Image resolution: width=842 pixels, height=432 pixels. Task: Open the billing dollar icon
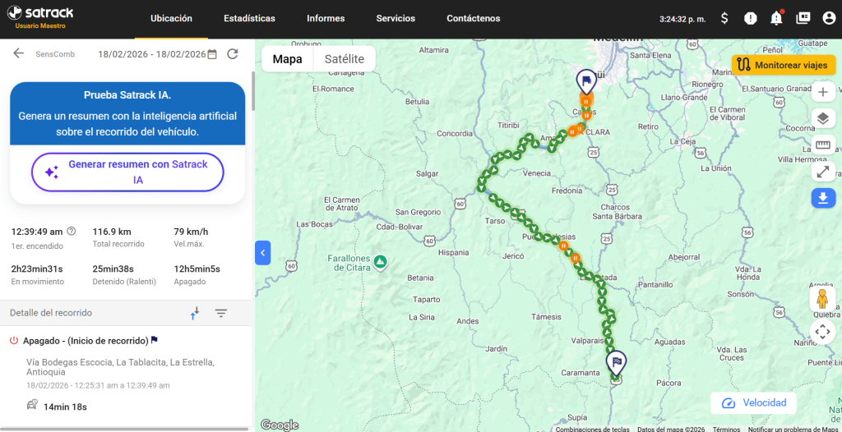click(724, 18)
